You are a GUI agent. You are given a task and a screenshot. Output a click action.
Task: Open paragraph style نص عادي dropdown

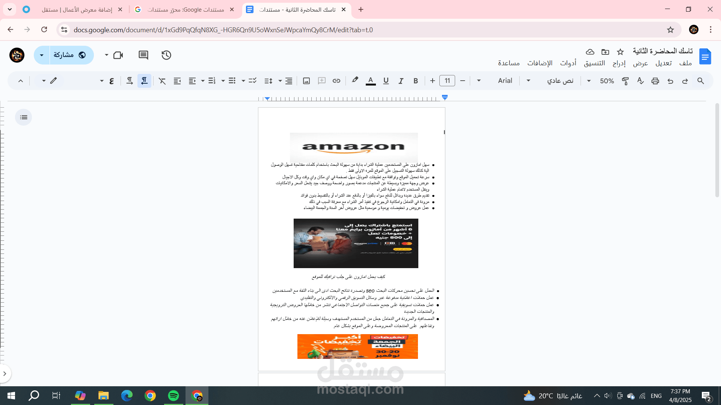(549, 81)
